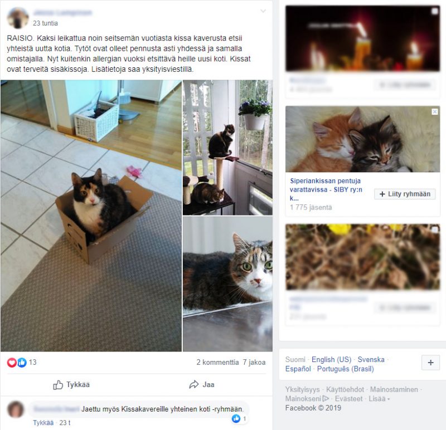Image resolution: width=446 pixels, height=430 pixels.
Task: Open the heart reaction icon list
Action: click(x=12, y=363)
